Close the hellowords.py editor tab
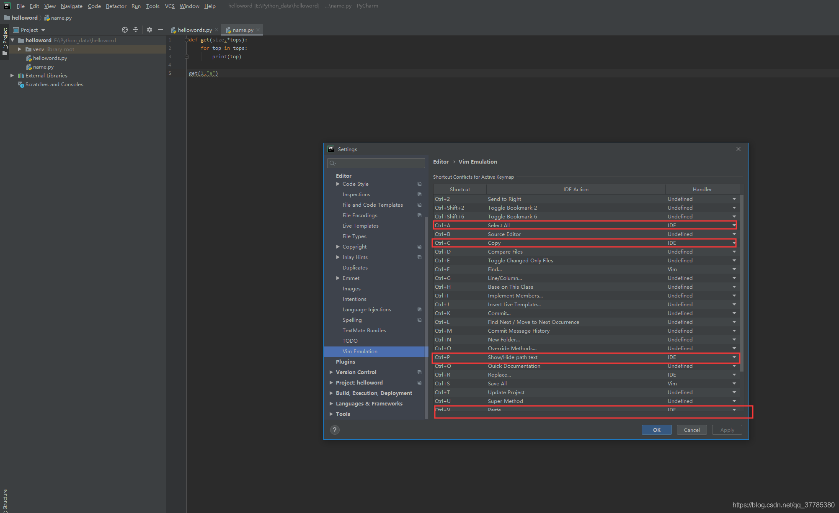 pos(217,30)
